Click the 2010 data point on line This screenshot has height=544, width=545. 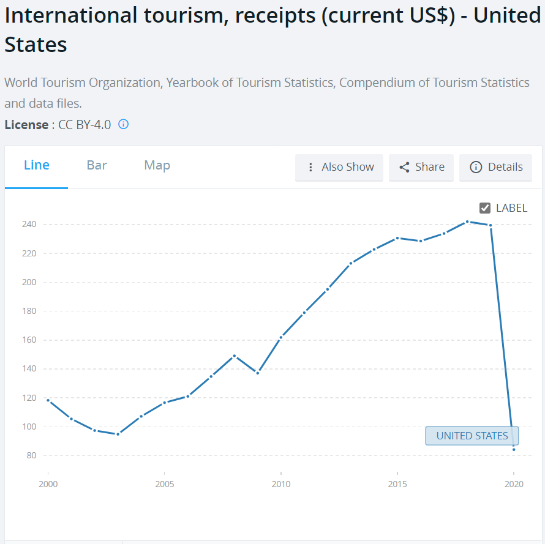pyautogui.click(x=280, y=337)
